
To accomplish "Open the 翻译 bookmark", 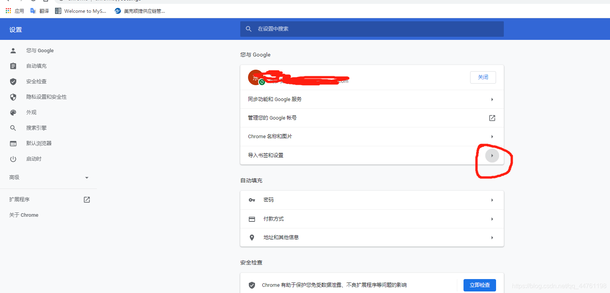I will [40, 11].
